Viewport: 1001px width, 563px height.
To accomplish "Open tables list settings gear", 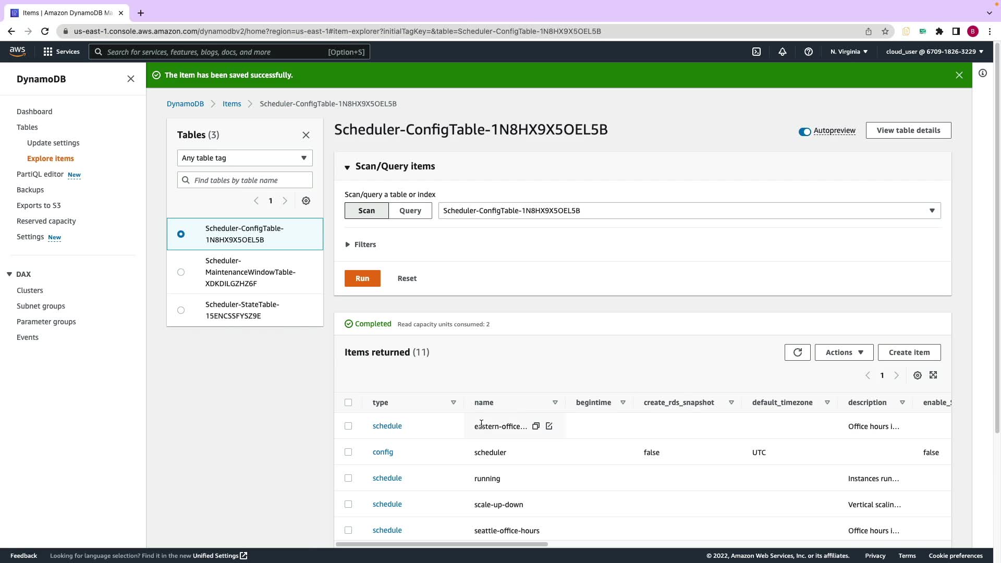I will [x=306, y=201].
